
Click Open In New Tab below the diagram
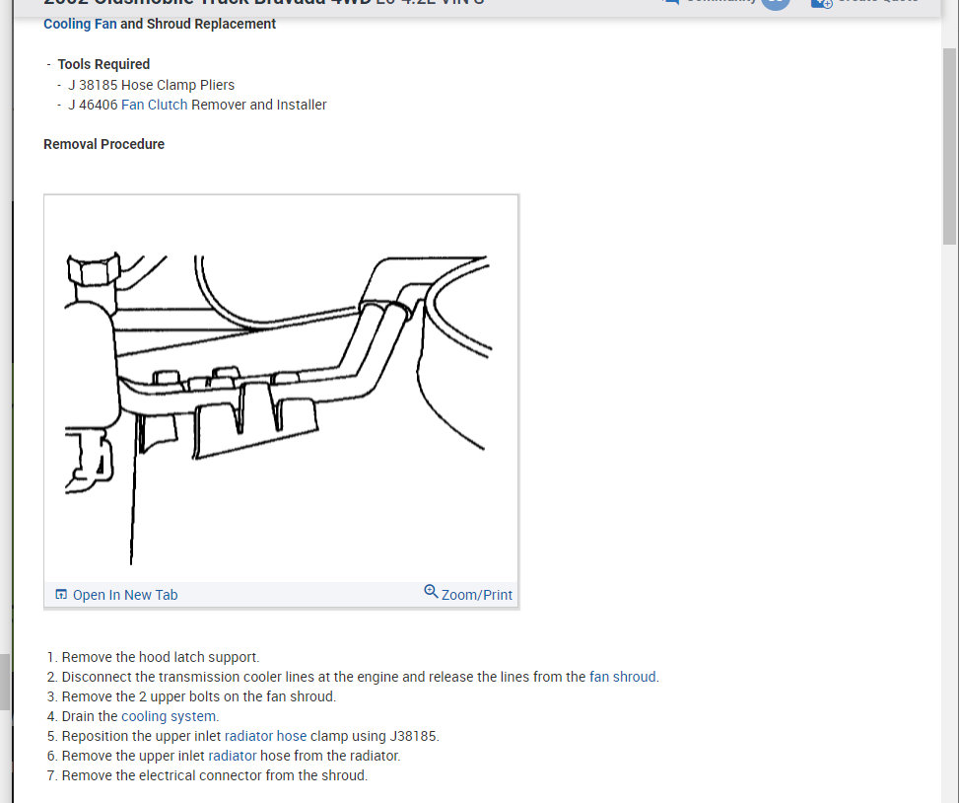[125, 595]
